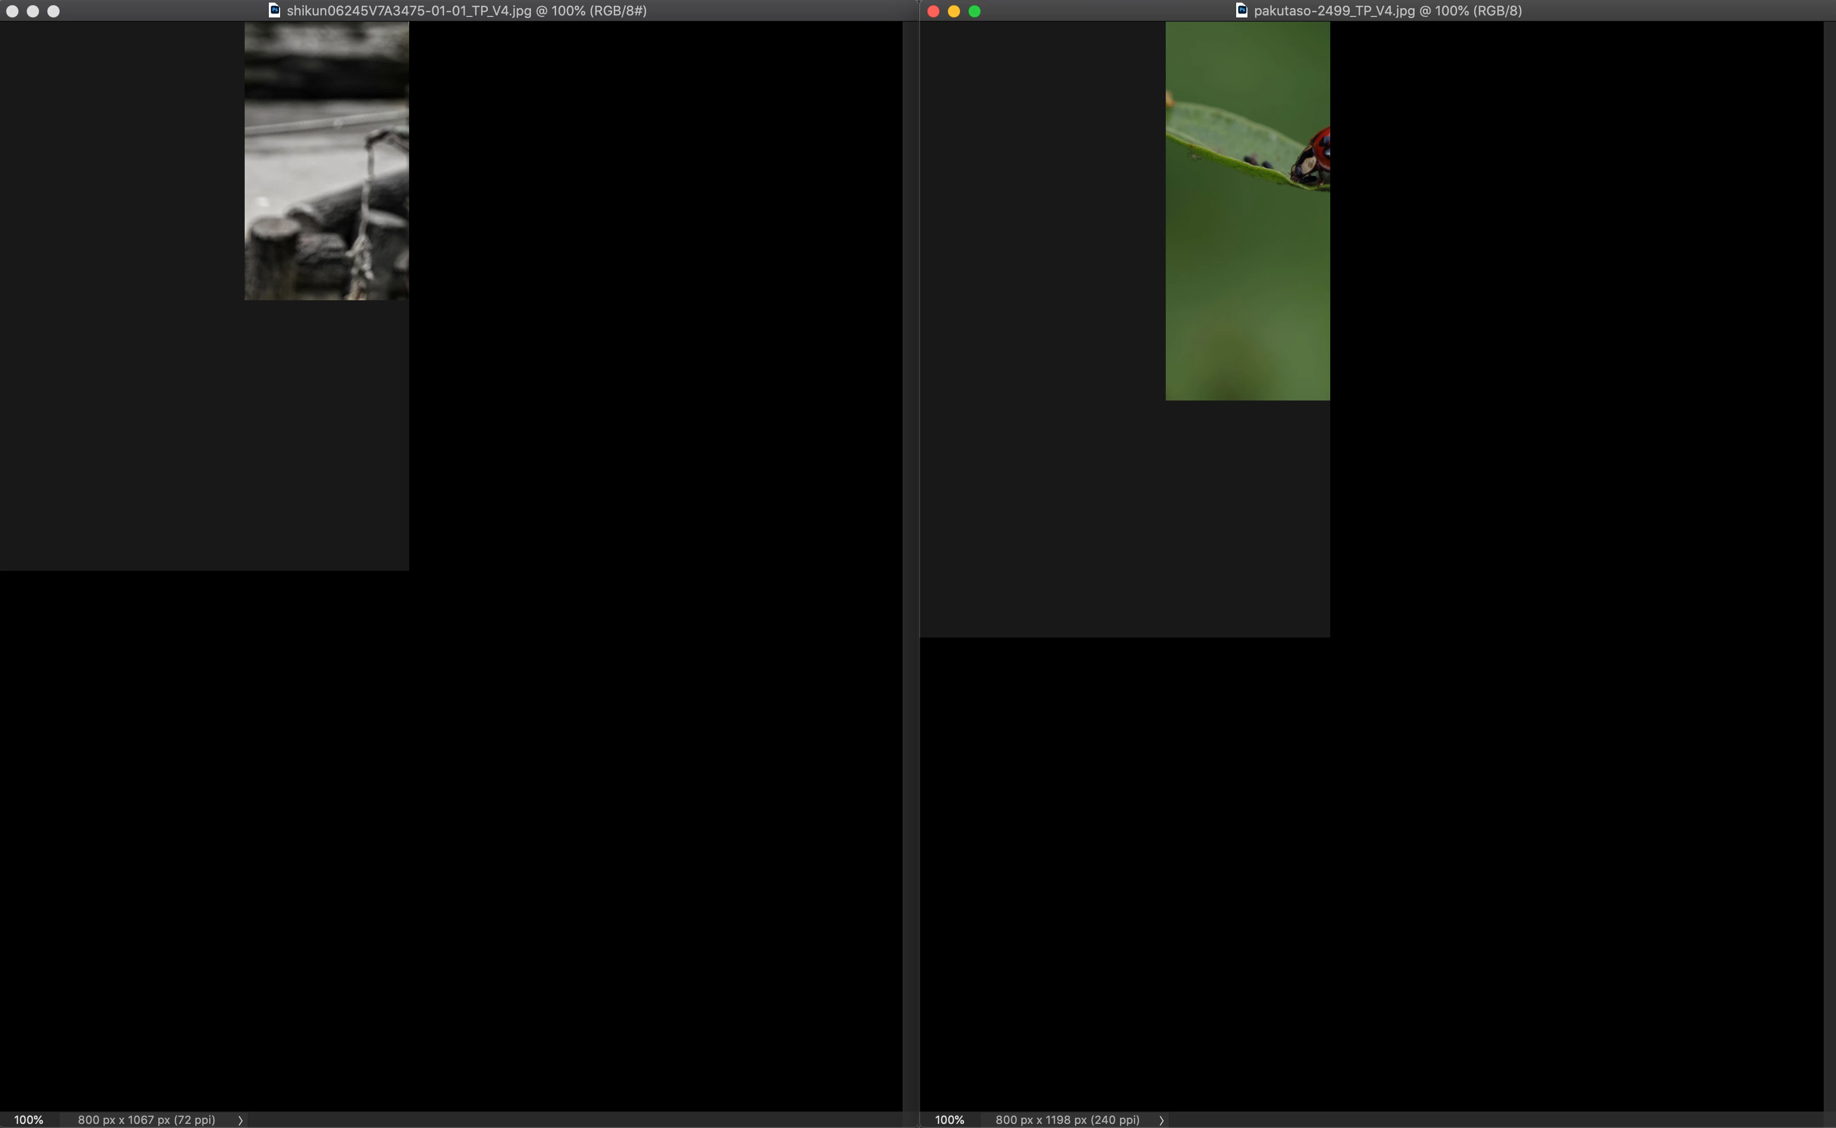
Task: Click vertical scrollbar of pakutaso-2499 window
Action: [x=1829, y=522]
